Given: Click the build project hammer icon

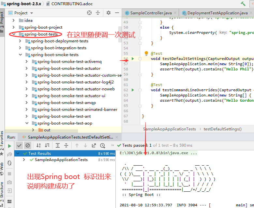Looking at the screenshot, I should click(243, 4).
